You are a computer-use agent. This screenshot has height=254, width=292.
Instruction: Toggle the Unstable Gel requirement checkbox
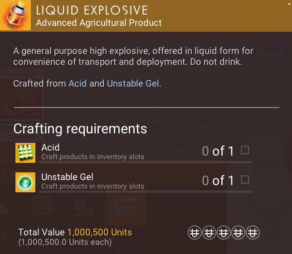click(x=245, y=180)
